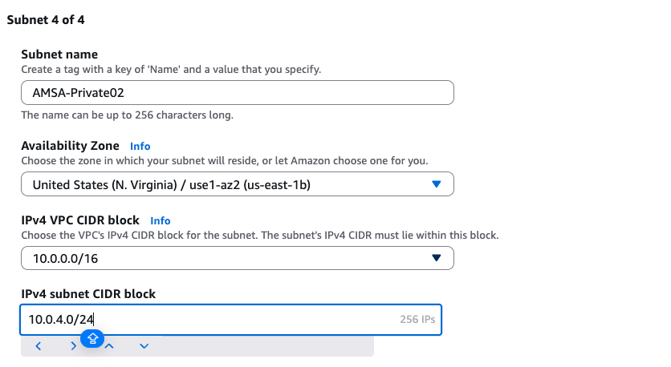671x367 pixels.
Task: Click the Subnet name label
Action: [x=59, y=54]
